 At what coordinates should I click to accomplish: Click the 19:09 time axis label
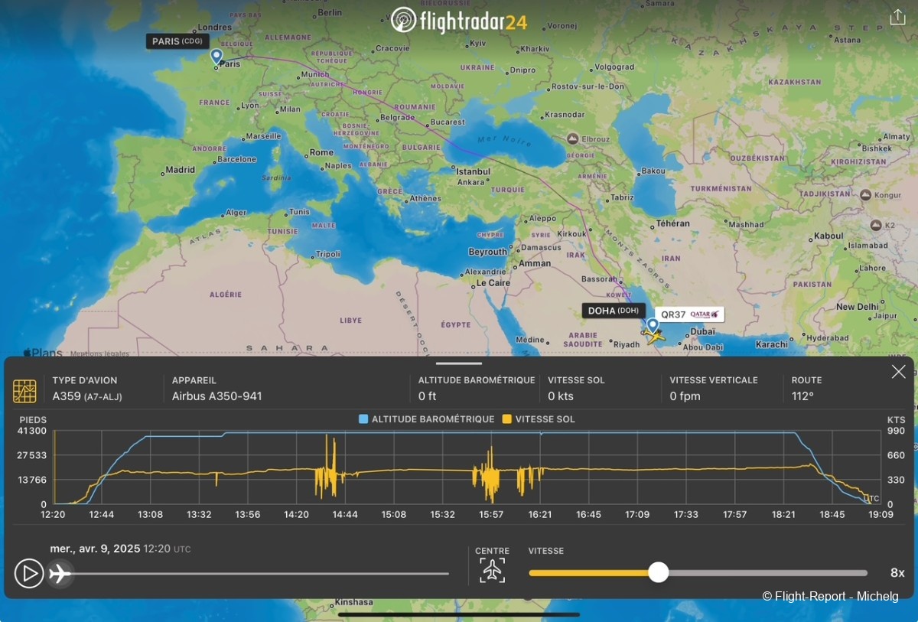[x=881, y=514]
